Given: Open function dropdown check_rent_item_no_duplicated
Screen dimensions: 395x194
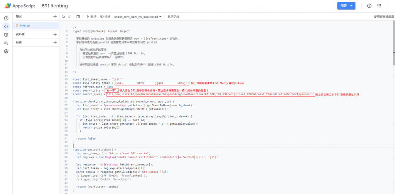Looking at the screenshot, I should [138, 17].
